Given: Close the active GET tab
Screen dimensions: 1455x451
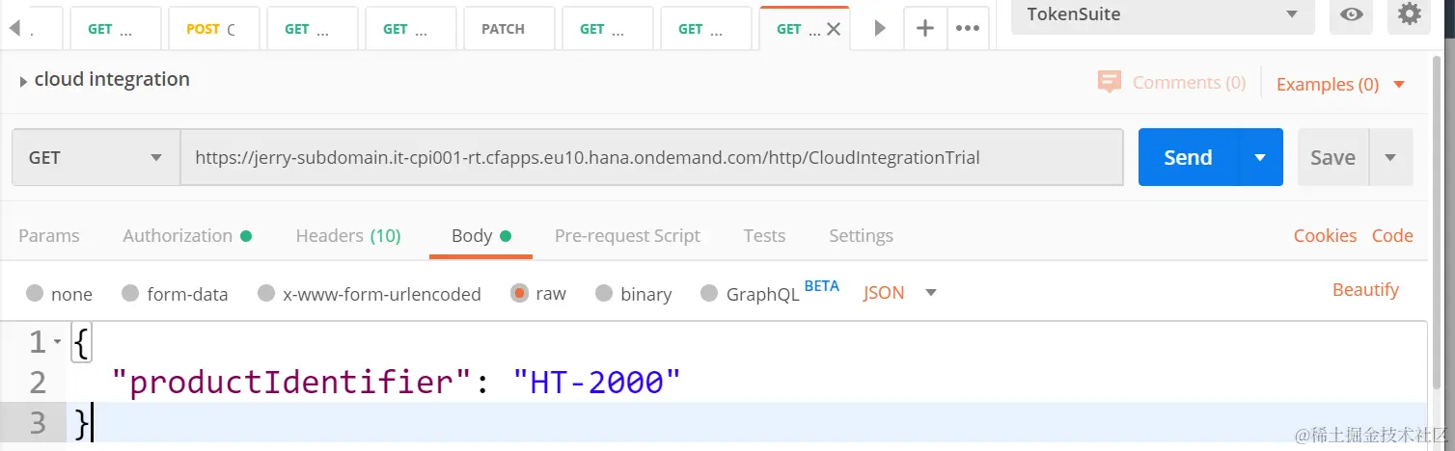Looking at the screenshot, I should [x=834, y=29].
